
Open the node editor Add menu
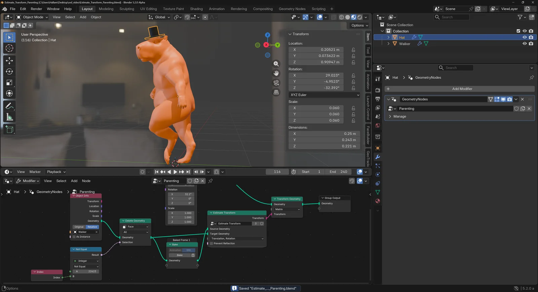(x=74, y=181)
